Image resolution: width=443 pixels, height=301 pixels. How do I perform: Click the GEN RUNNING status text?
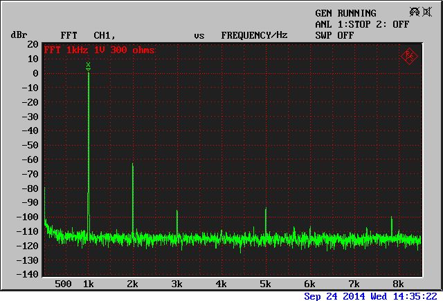345,13
